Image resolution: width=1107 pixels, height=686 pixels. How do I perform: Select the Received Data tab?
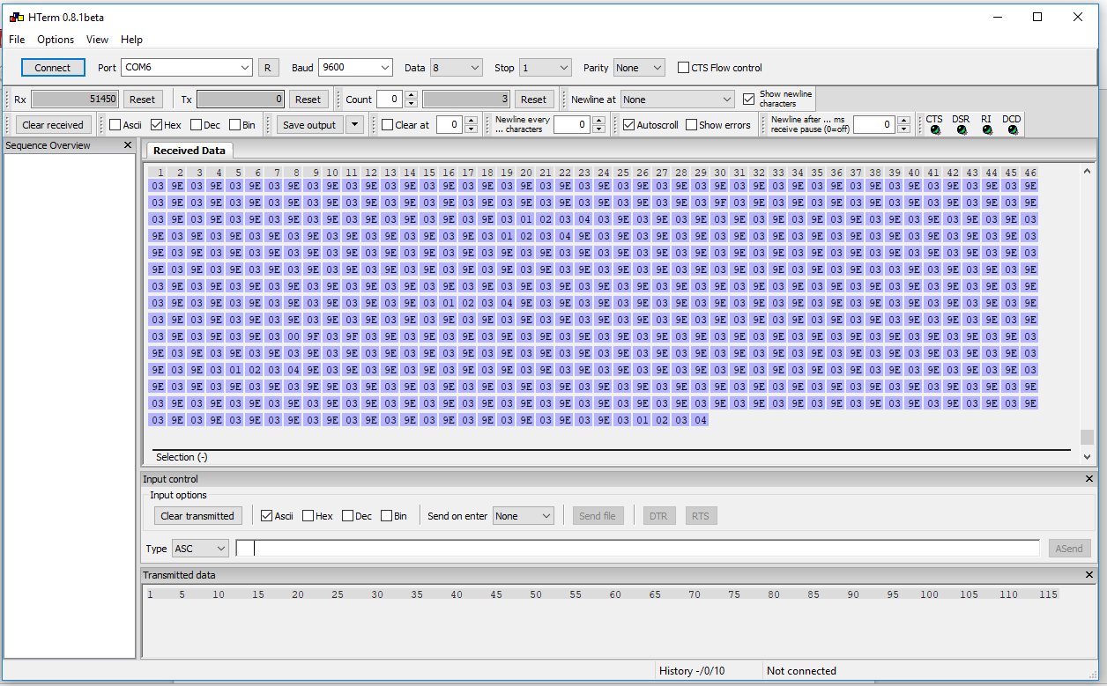click(189, 151)
